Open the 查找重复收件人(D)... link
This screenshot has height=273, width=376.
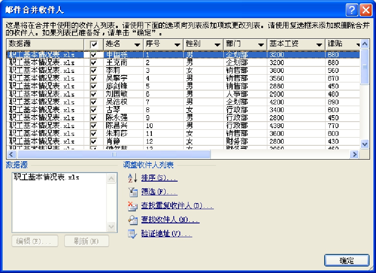177,206
